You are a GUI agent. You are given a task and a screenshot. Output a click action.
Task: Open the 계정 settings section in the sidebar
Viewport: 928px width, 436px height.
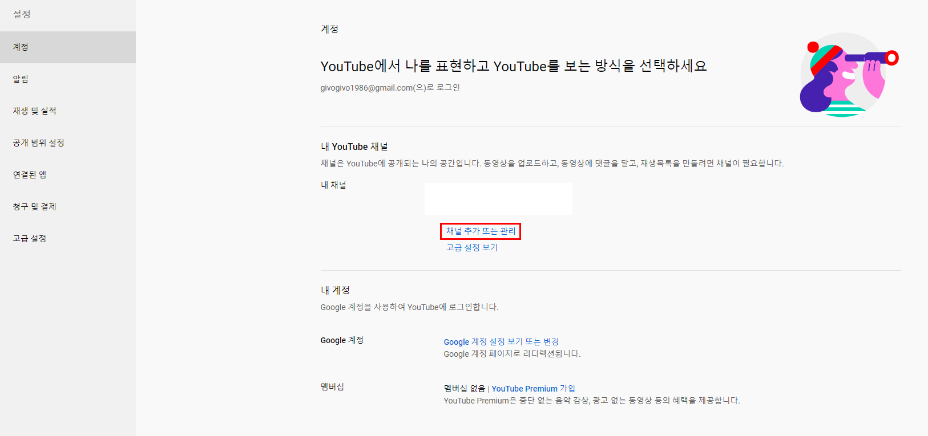point(68,47)
